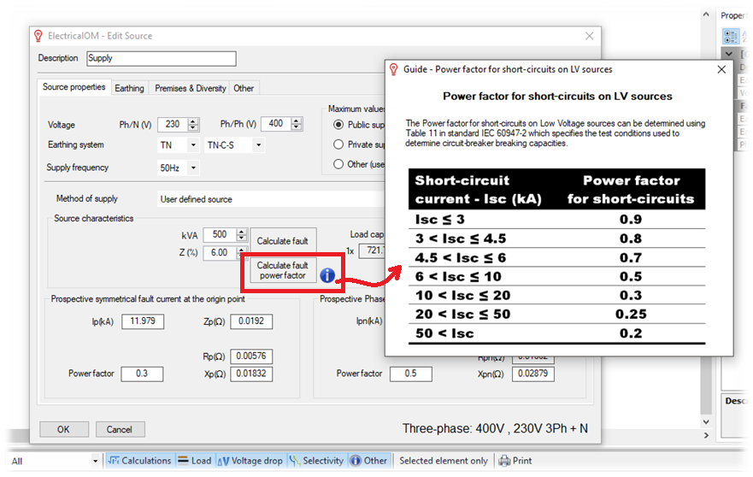This screenshot has width=753, height=477.
Task: Click the Power factor field showing 0.3
Action: [142, 374]
